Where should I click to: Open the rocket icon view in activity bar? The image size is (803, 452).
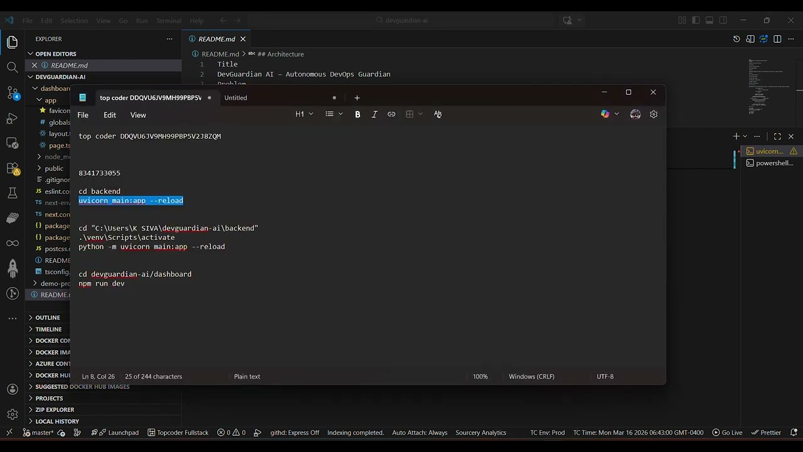[12, 269]
